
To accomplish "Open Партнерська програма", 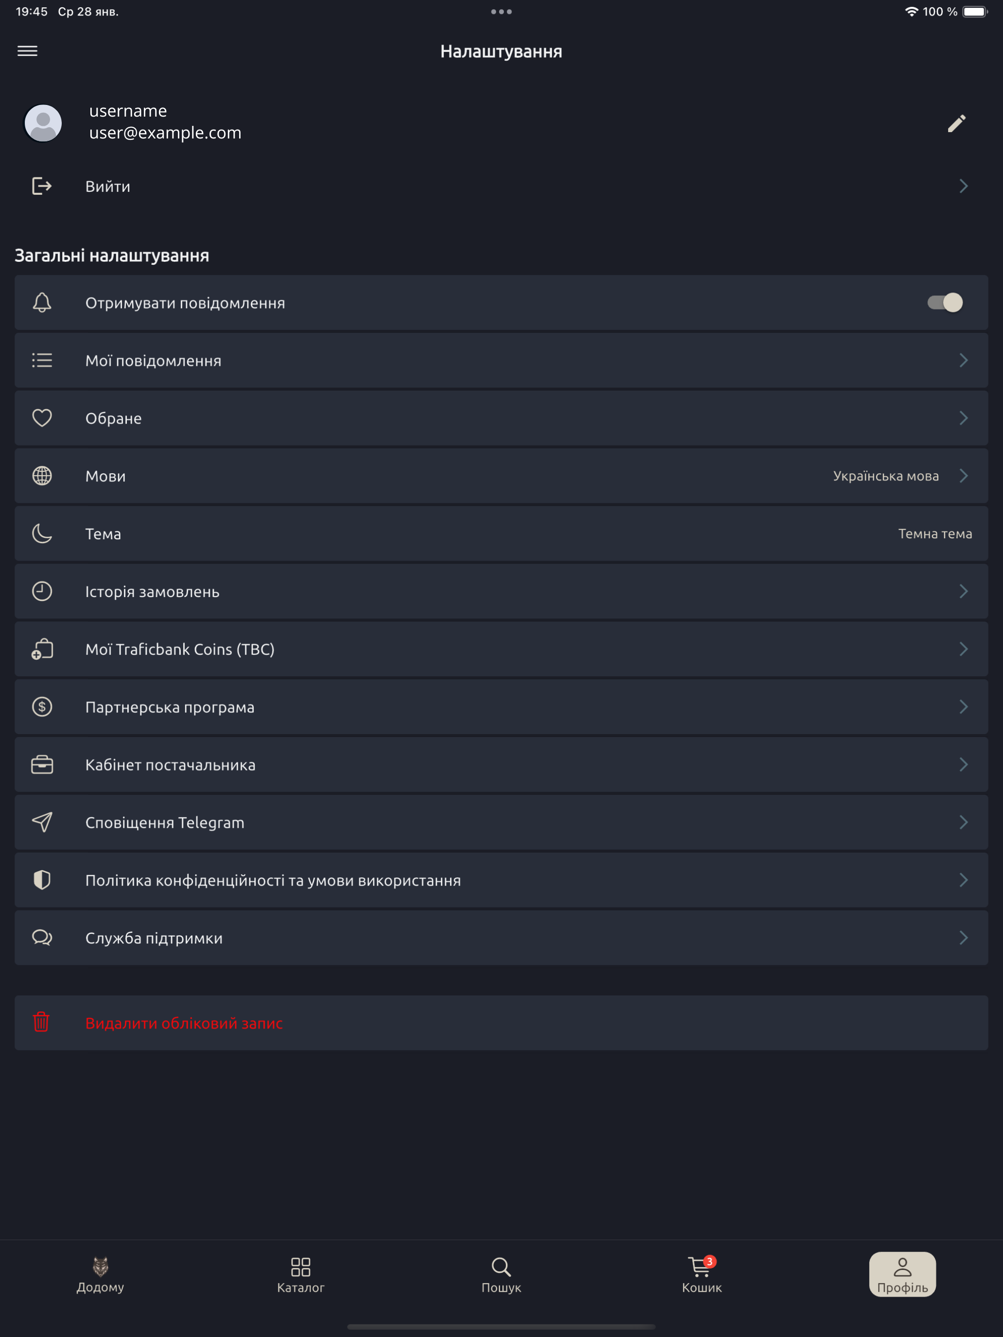I will click(x=501, y=706).
